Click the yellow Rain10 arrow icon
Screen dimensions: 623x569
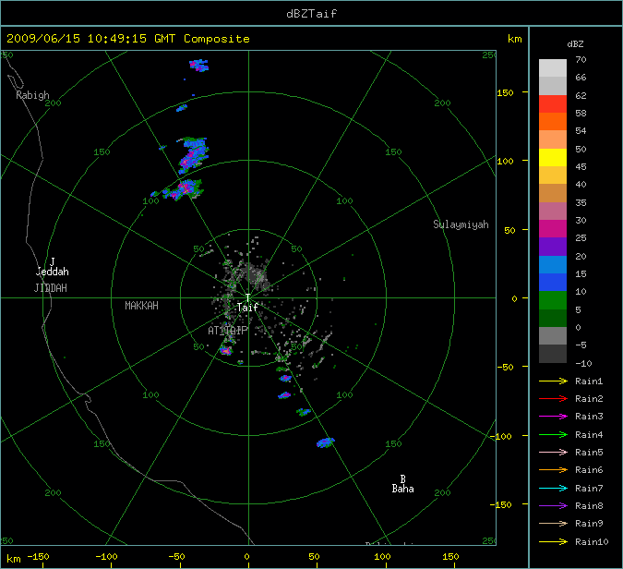pyautogui.click(x=553, y=541)
